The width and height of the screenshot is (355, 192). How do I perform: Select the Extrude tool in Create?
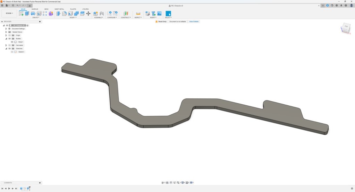tap(27, 13)
